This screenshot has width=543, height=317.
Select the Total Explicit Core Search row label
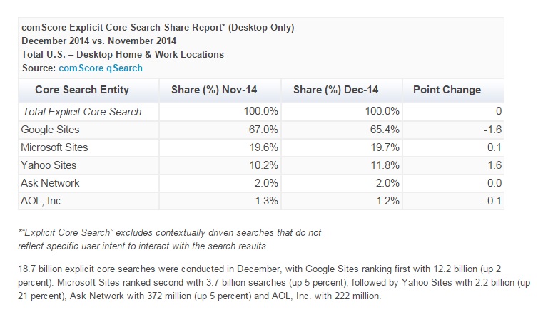coord(82,112)
